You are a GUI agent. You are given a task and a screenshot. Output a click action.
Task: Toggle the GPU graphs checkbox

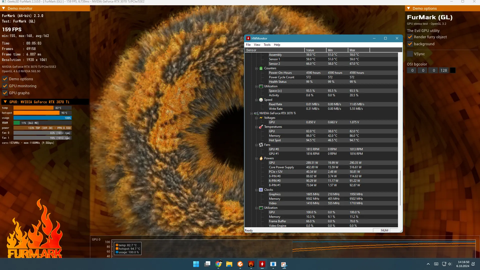point(5,93)
